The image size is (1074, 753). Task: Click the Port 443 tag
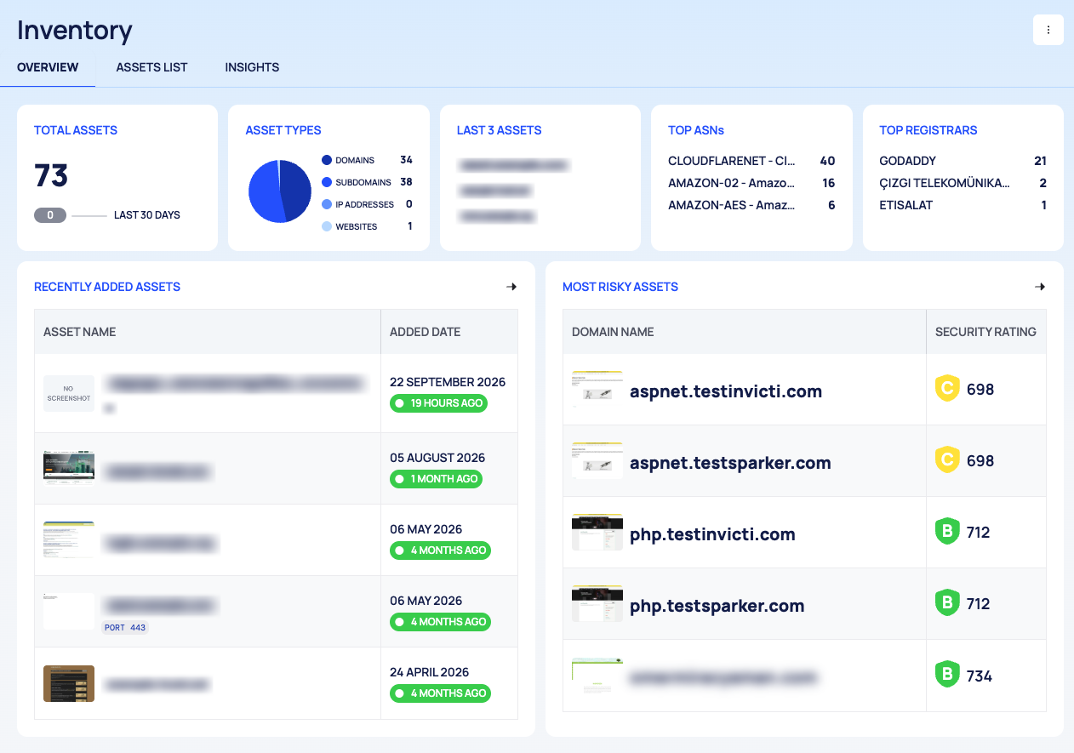pyautogui.click(x=125, y=627)
